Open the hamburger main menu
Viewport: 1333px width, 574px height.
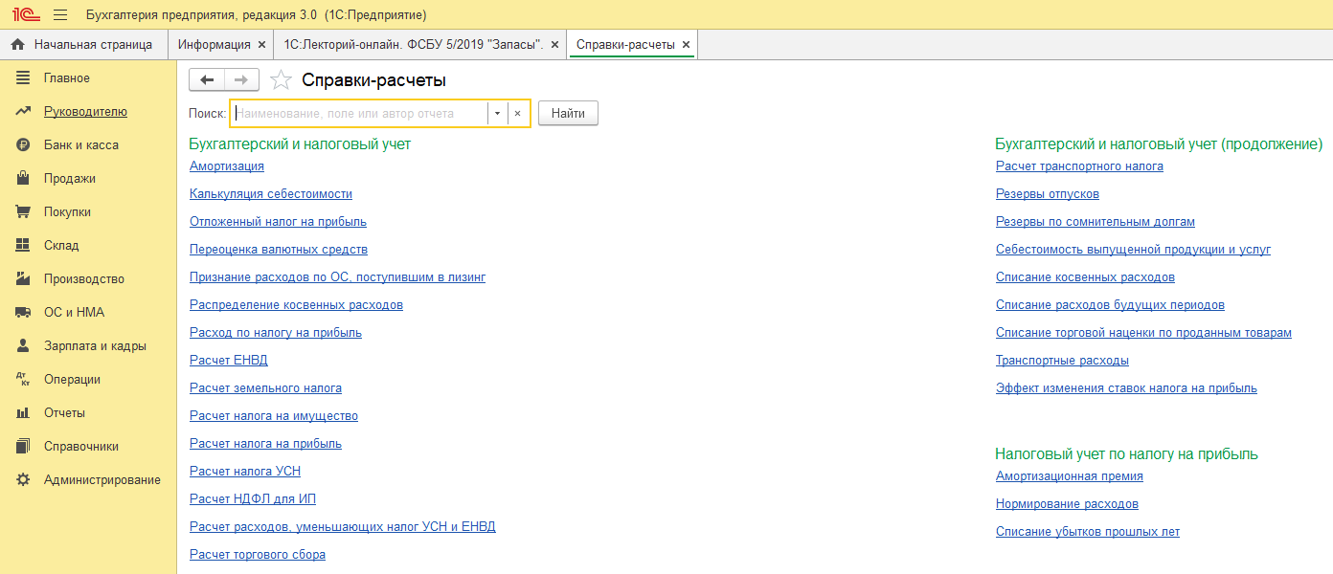pyautogui.click(x=60, y=15)
